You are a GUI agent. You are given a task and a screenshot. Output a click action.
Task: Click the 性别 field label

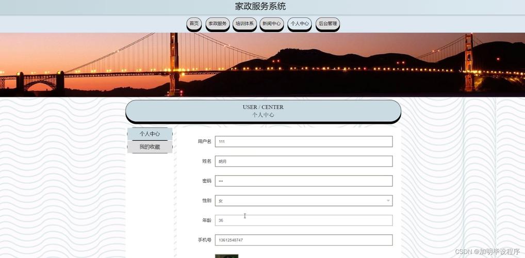pos(206,201)
